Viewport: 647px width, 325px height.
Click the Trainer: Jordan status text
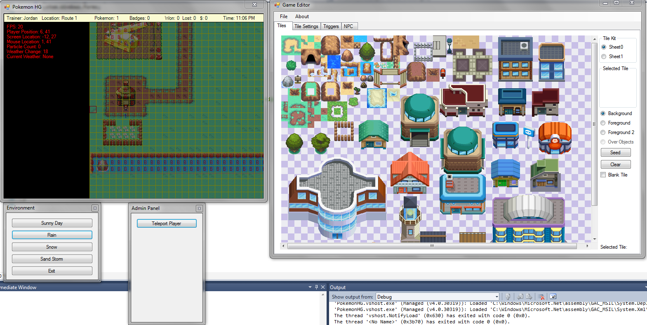(x=22, y=18)
